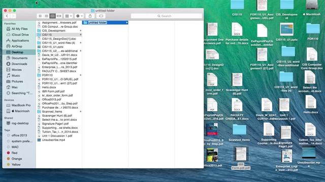The width and height of the screenshot is (325, 182).
Task: Click the Edit Tags toolbar icon
Action: [x=101, y=16]
